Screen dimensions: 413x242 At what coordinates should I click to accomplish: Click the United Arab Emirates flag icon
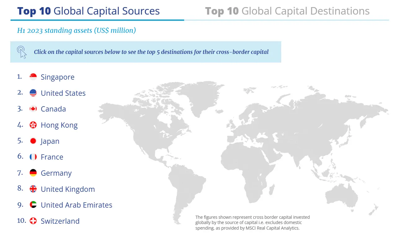(x=33, y=205)
